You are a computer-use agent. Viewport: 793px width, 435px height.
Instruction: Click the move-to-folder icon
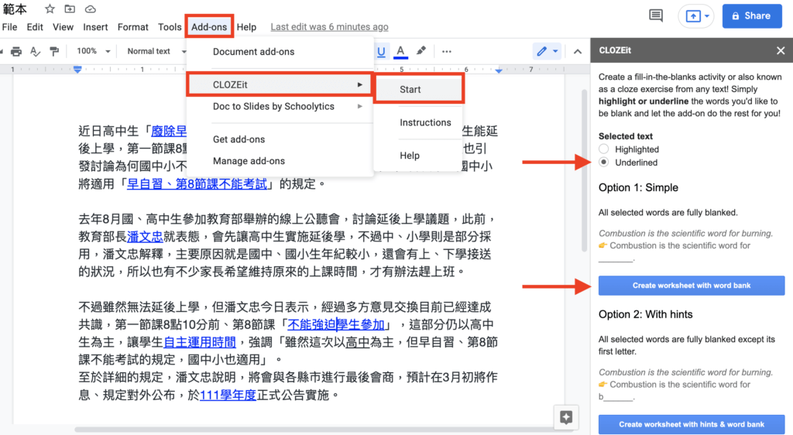(x=70, y=9)
